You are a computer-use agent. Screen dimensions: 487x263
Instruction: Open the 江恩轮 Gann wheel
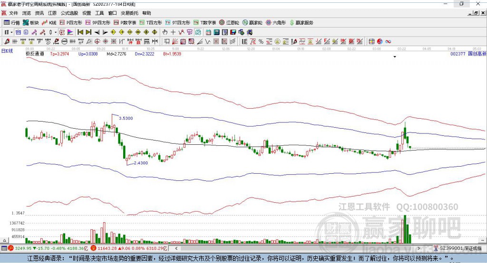[229, 23]
